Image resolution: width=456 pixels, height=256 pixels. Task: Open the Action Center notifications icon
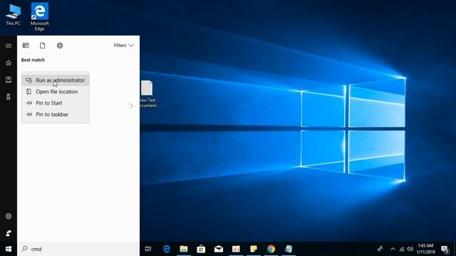point(445,249)
